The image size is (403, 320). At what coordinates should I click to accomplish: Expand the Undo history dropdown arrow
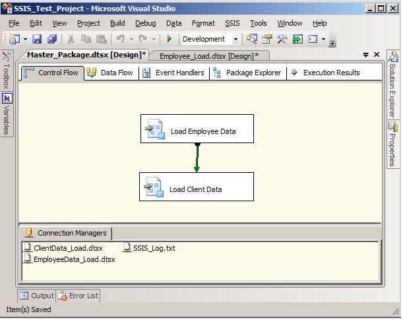click(131, 40)
